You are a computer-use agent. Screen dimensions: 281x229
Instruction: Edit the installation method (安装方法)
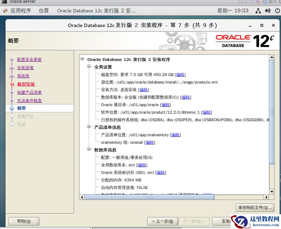144,90
